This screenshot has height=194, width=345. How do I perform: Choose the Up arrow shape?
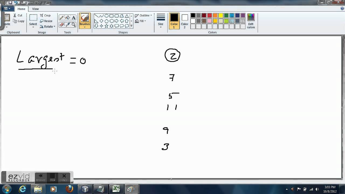tap(127, 21)
